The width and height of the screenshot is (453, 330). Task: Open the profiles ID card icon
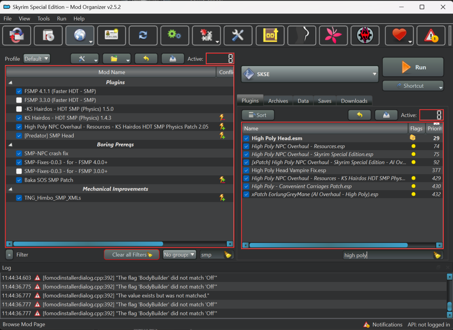(x=111, y=35)
